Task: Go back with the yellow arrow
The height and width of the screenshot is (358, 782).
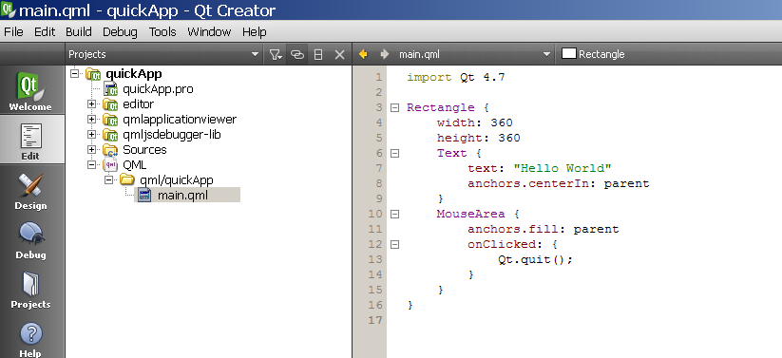Action: (x=363, y=54)
